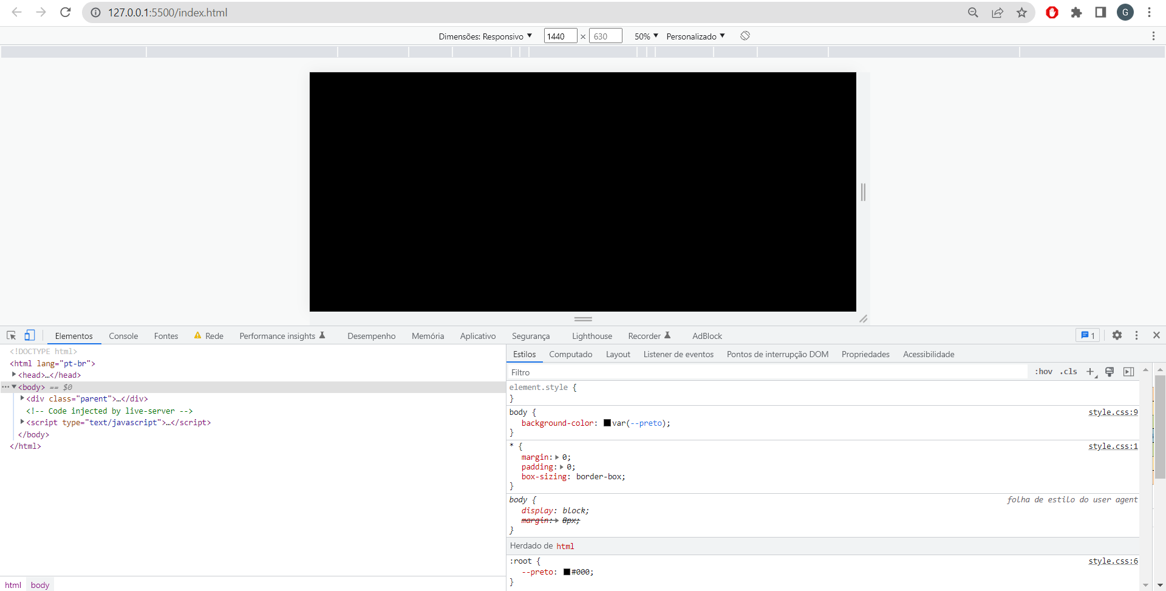Open the zoom magnifier in address bar
The image size is (1166, 591).
[x=973, y=12]
